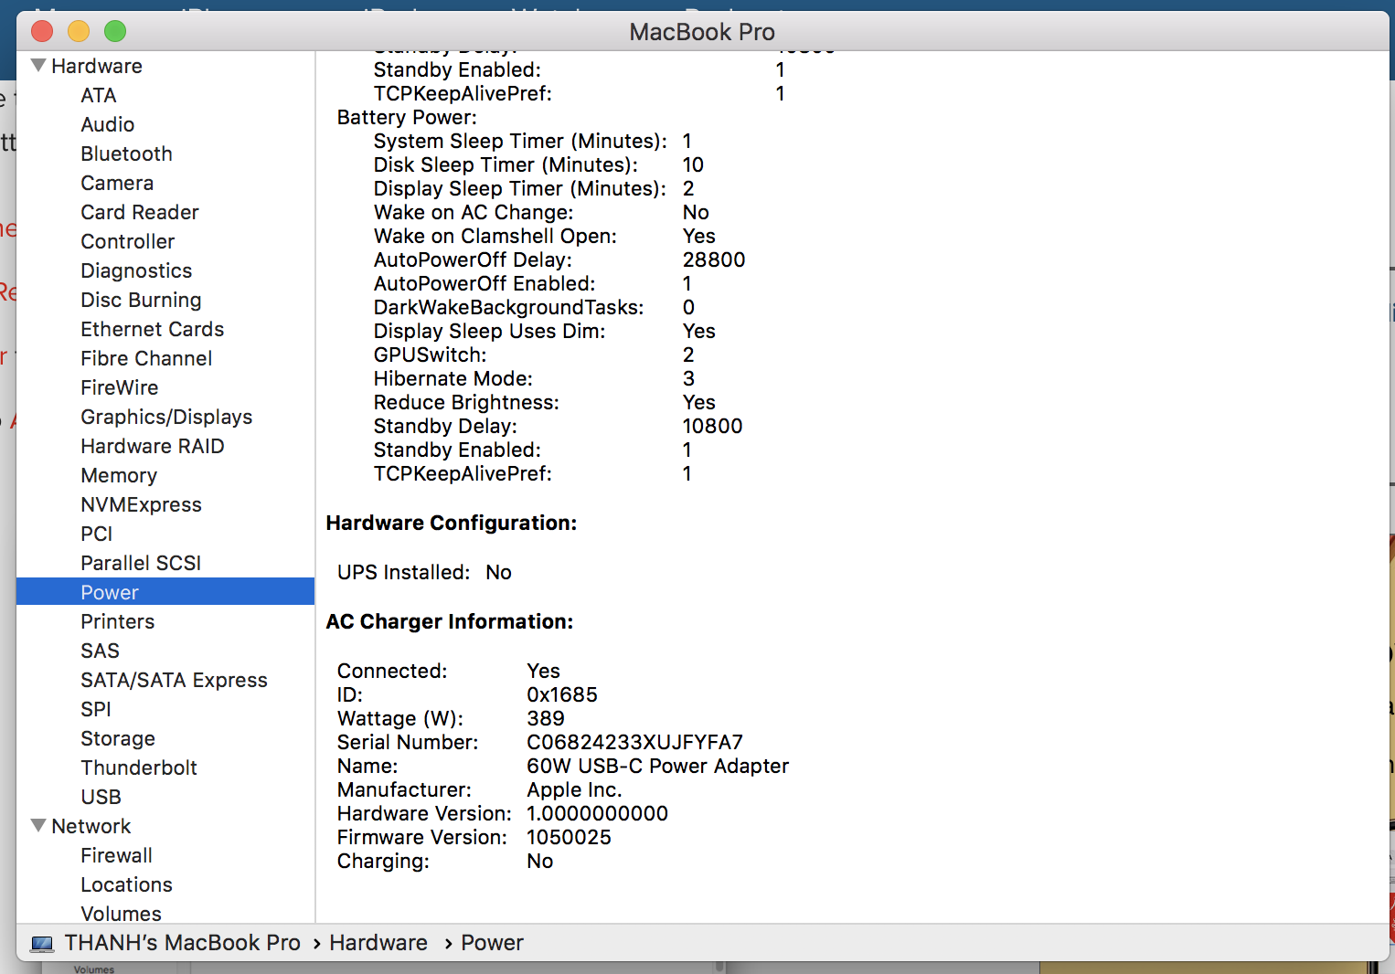
Task: Select Camera in the sidebar
Action: (117, 183)
